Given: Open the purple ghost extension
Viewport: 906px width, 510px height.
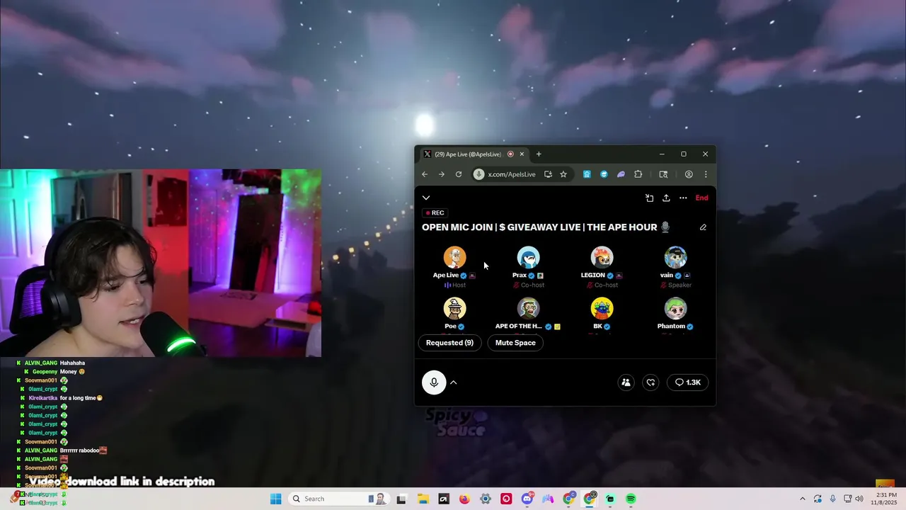Looking at the screenshot, I should point(621,174).
